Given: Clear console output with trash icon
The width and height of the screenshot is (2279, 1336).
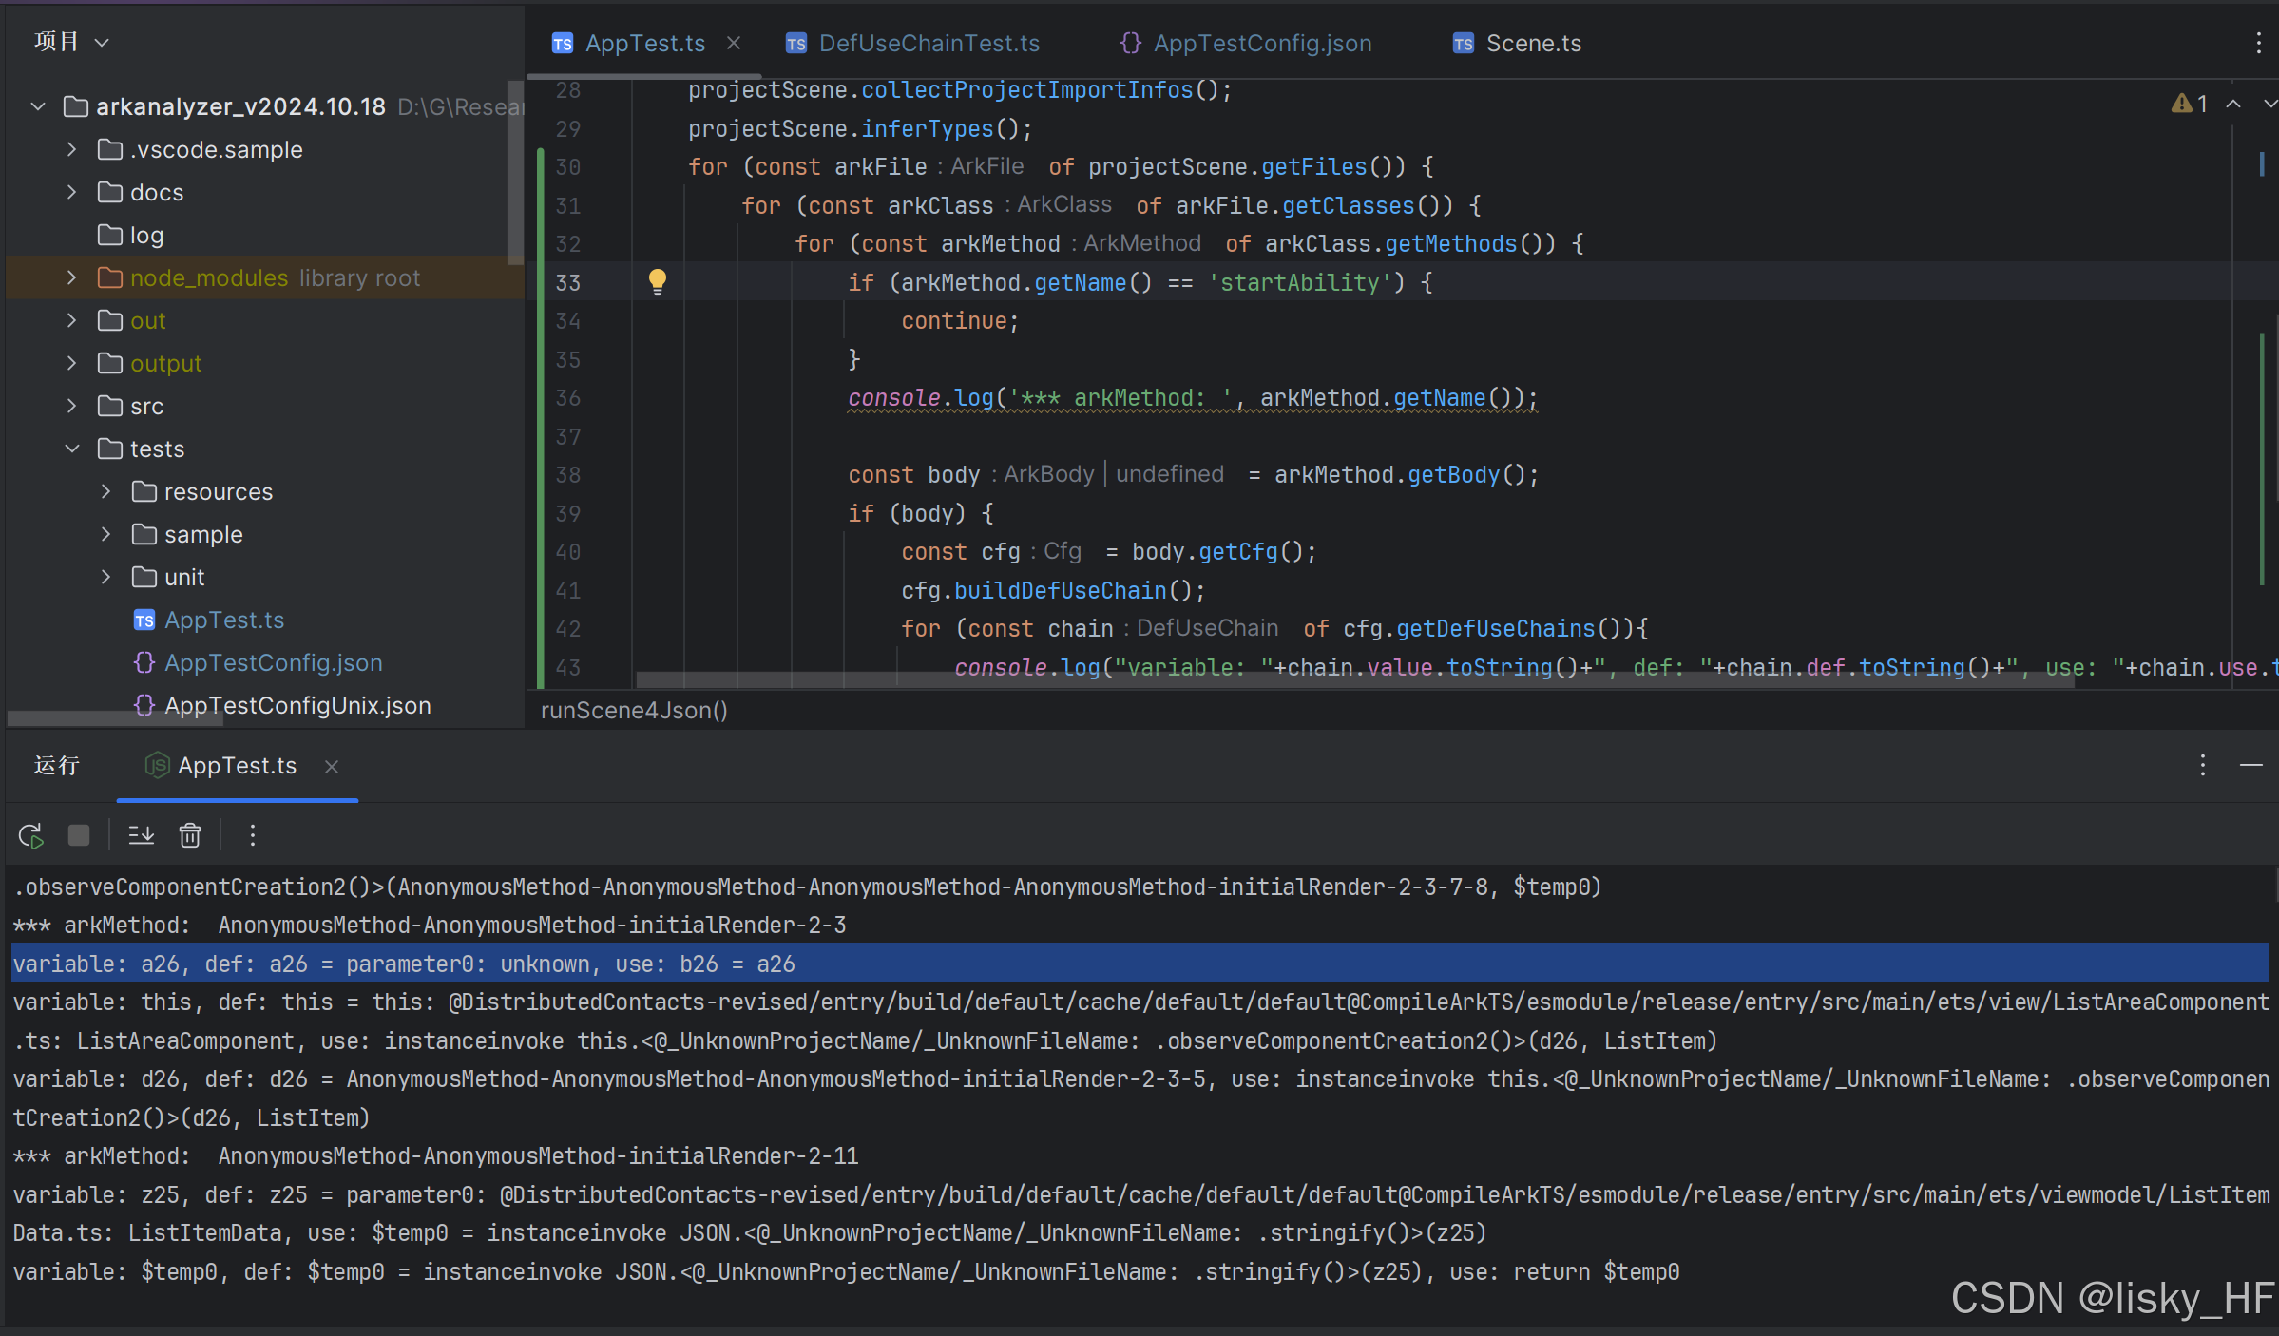Looking at the screenshot, I should [190, 835].
